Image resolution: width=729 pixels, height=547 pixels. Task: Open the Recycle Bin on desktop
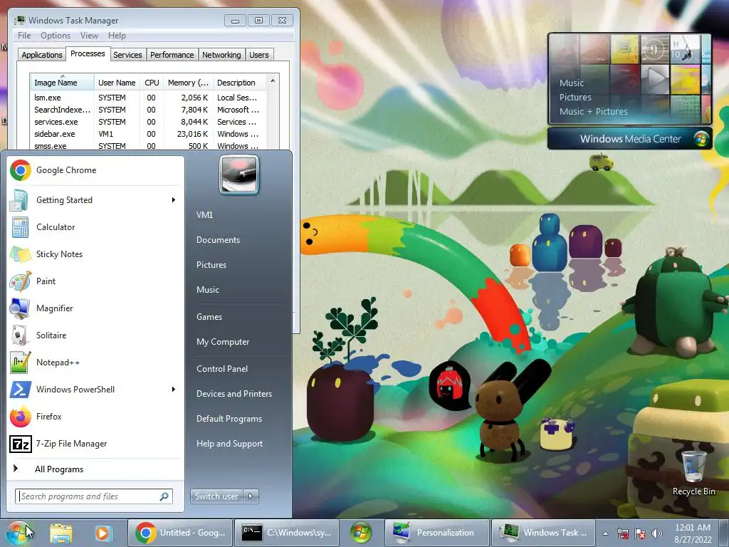click(693, 473)
